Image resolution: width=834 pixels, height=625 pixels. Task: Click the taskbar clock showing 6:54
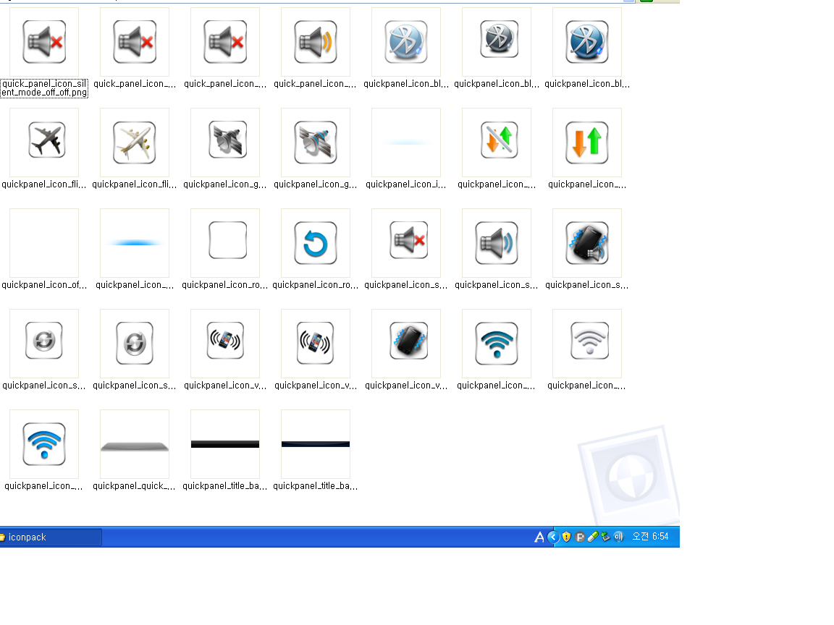pyautogui.click(x=650, y=537)
